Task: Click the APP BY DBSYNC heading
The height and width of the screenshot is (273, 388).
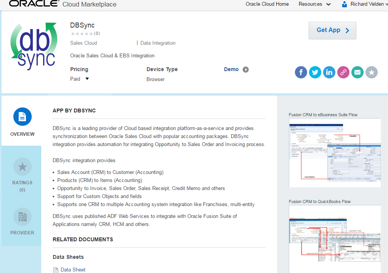Action: click(x=74, y=110)
